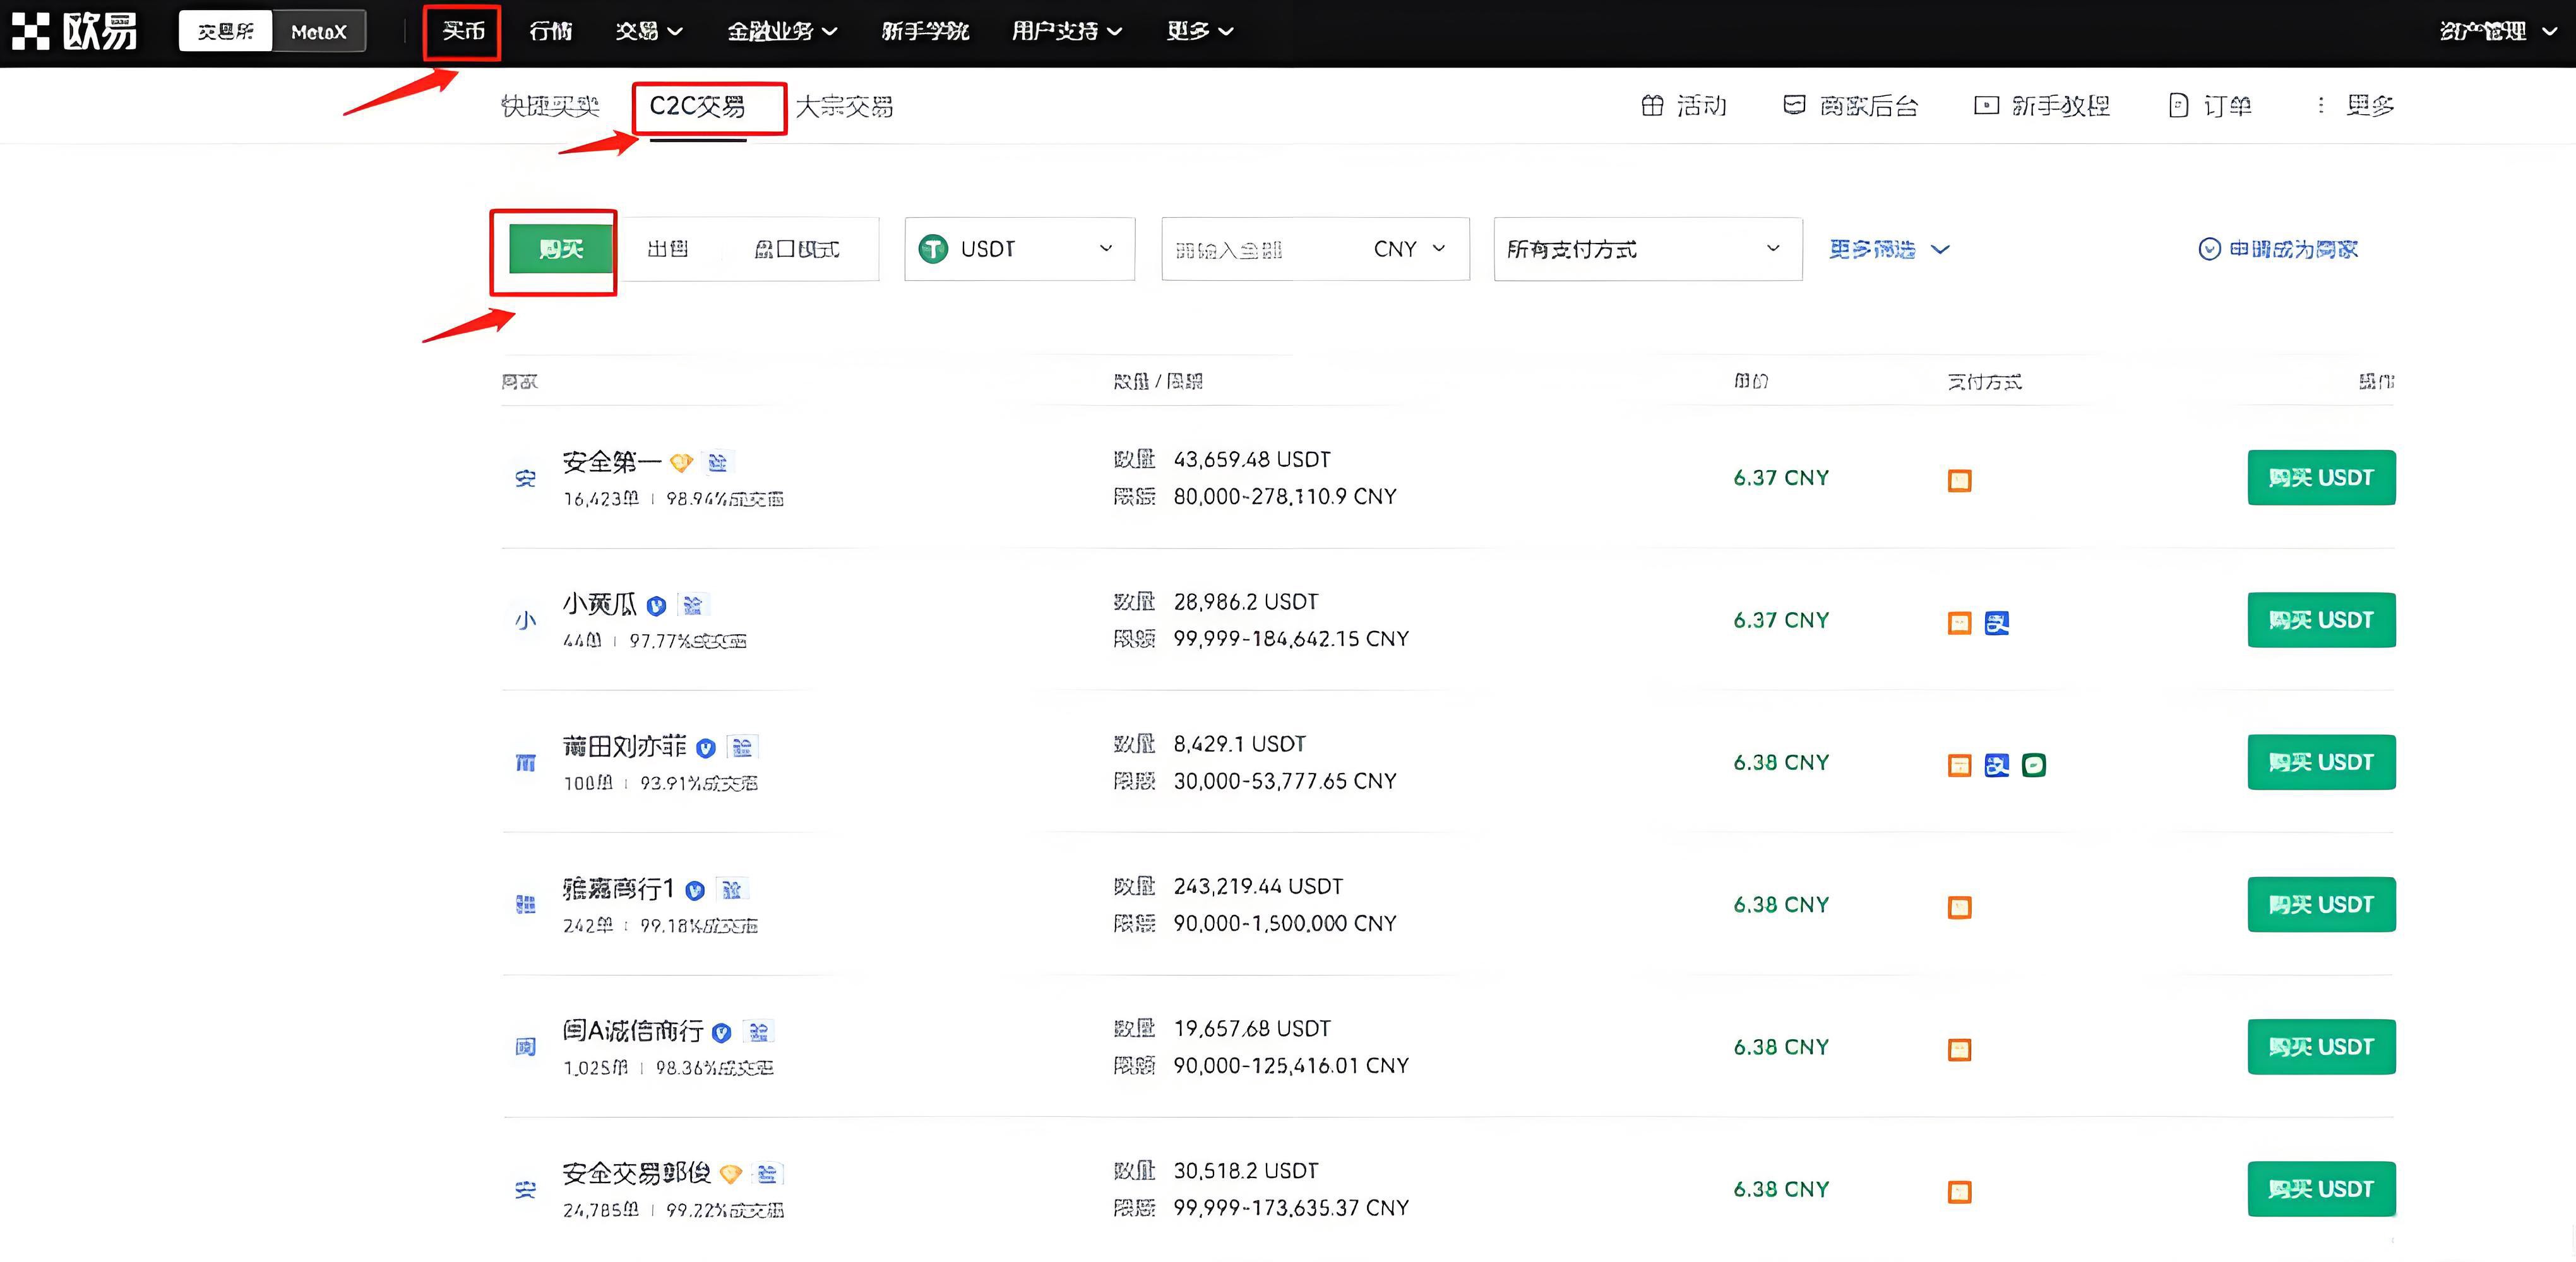Image resolution: width=2576 pixels, height=1262 pixels.
Task: Click verified badge next to 雅嘉商行1
Action: (695, 890)
